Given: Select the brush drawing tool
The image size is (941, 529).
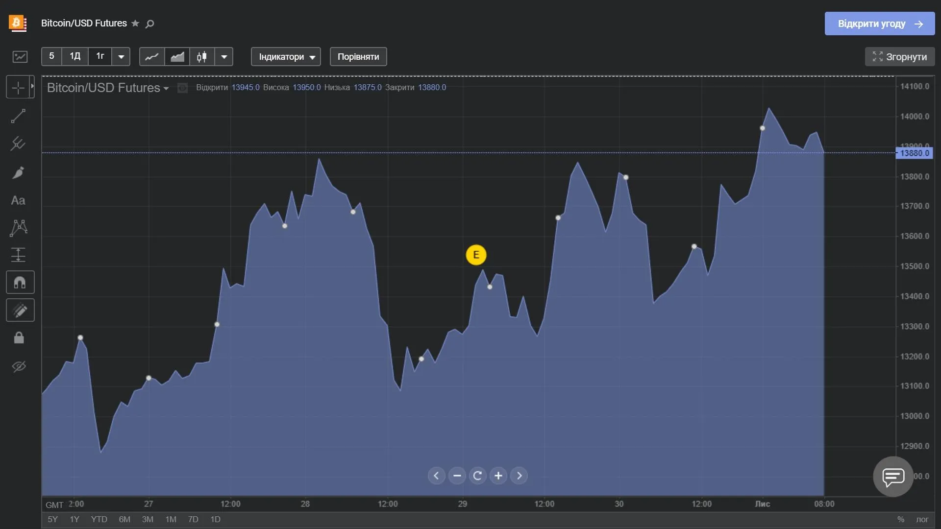Looking at the screenshot, I should point(19,172).
